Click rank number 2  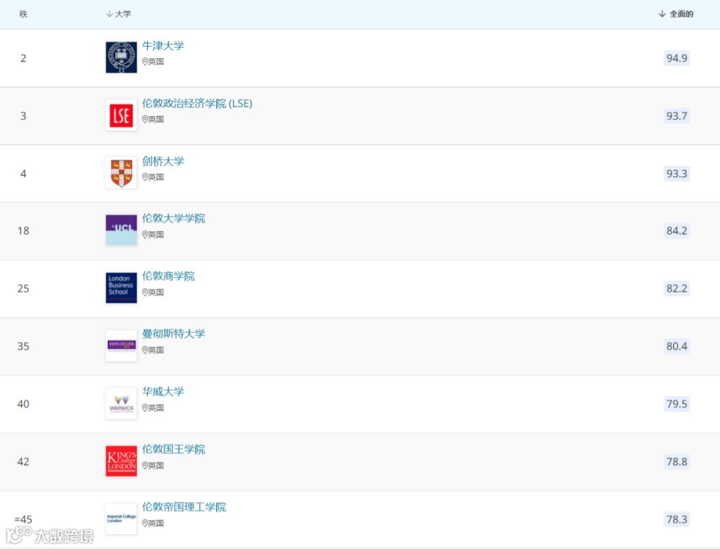[23, 58]
